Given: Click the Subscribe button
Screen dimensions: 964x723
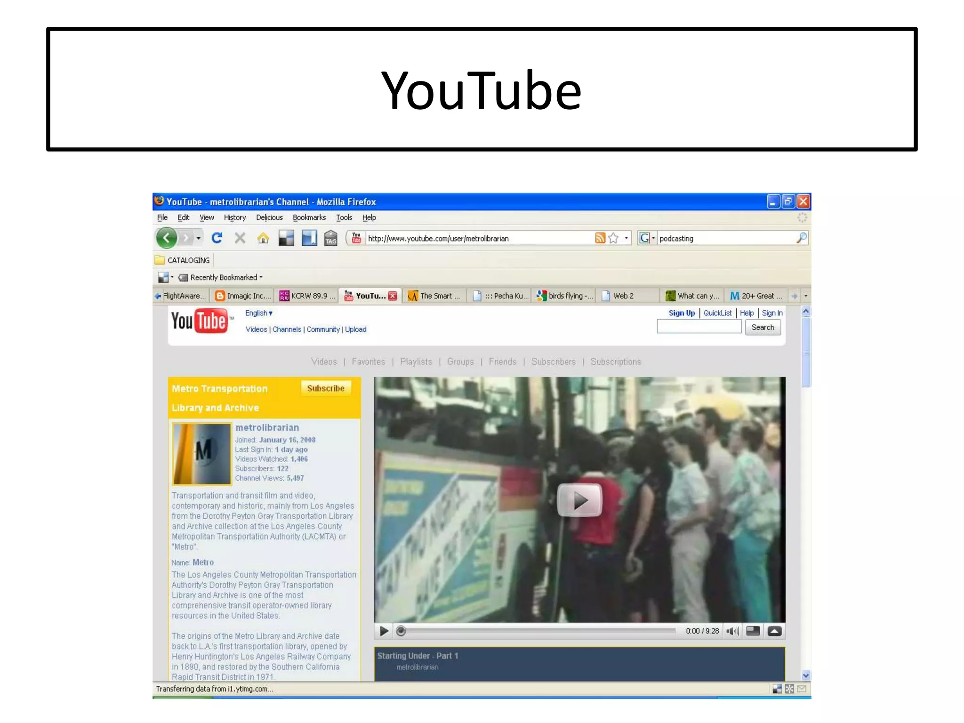Looking at the screenshot, I should tap(326, 388).
